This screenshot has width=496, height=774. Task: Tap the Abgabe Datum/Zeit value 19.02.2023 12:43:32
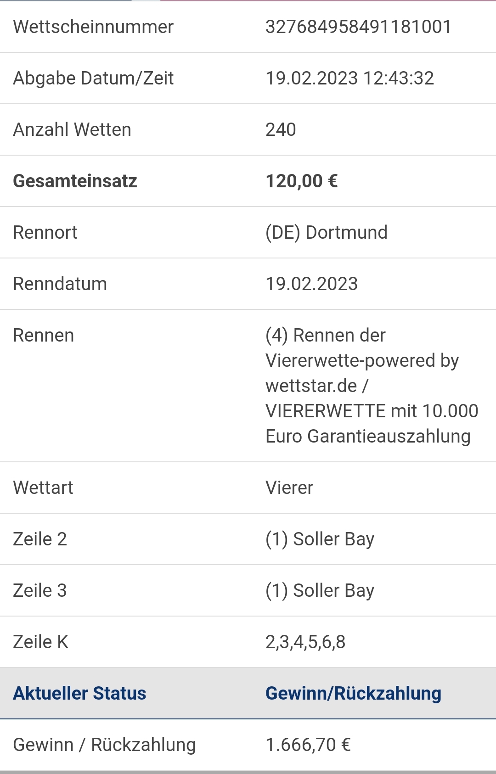click(x=349, y=78)
